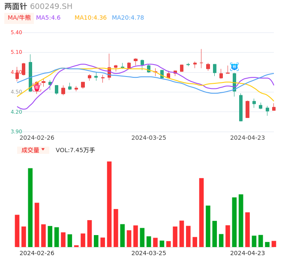Click the 2024-02-26 date label under price chart
The height and width of the screenshot is (259, 294).
pos(37,138)
